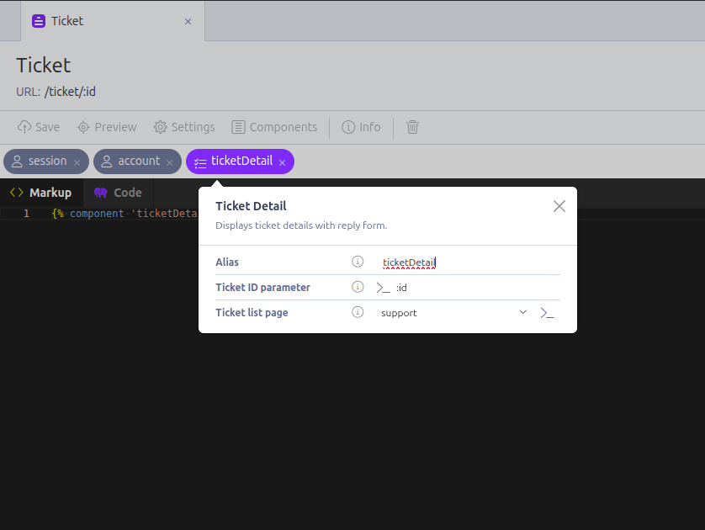Image resolution: width=705 pixels, height=530 pixels.
Task: Close the Ticket Detail popup
Action: [559, 206]
